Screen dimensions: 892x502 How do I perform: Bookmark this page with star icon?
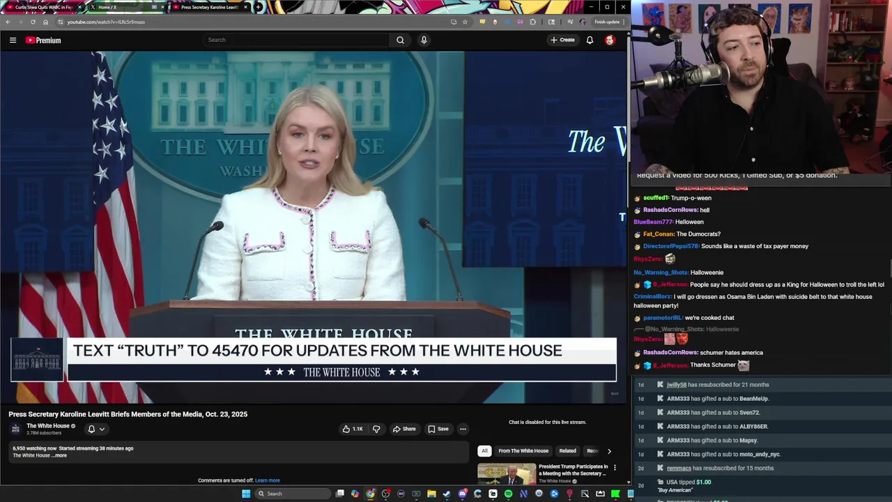[465, 22]
